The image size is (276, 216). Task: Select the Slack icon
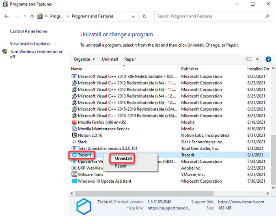coord(74,142)
